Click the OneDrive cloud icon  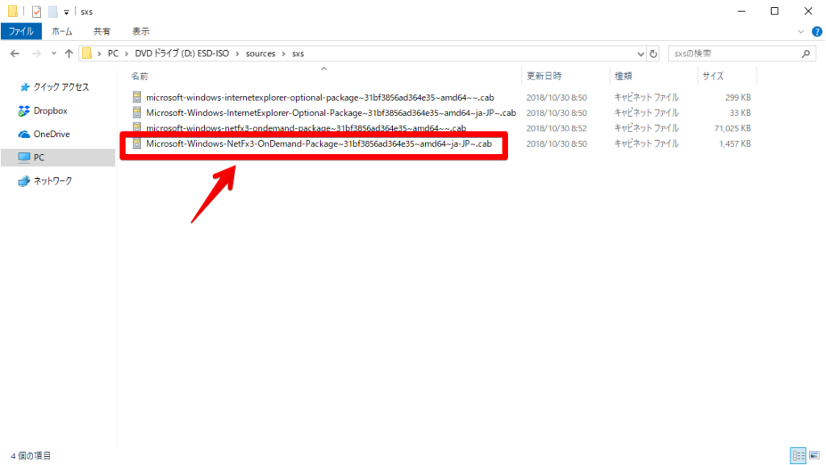pos(23,135)
